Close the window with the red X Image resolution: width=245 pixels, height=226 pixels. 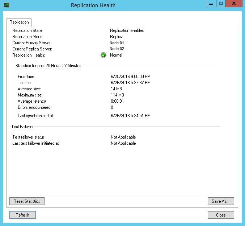234,3
